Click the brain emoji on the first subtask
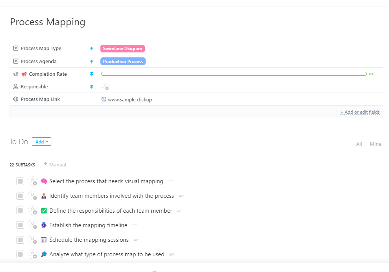389x272 pixels. click(44, 181)
